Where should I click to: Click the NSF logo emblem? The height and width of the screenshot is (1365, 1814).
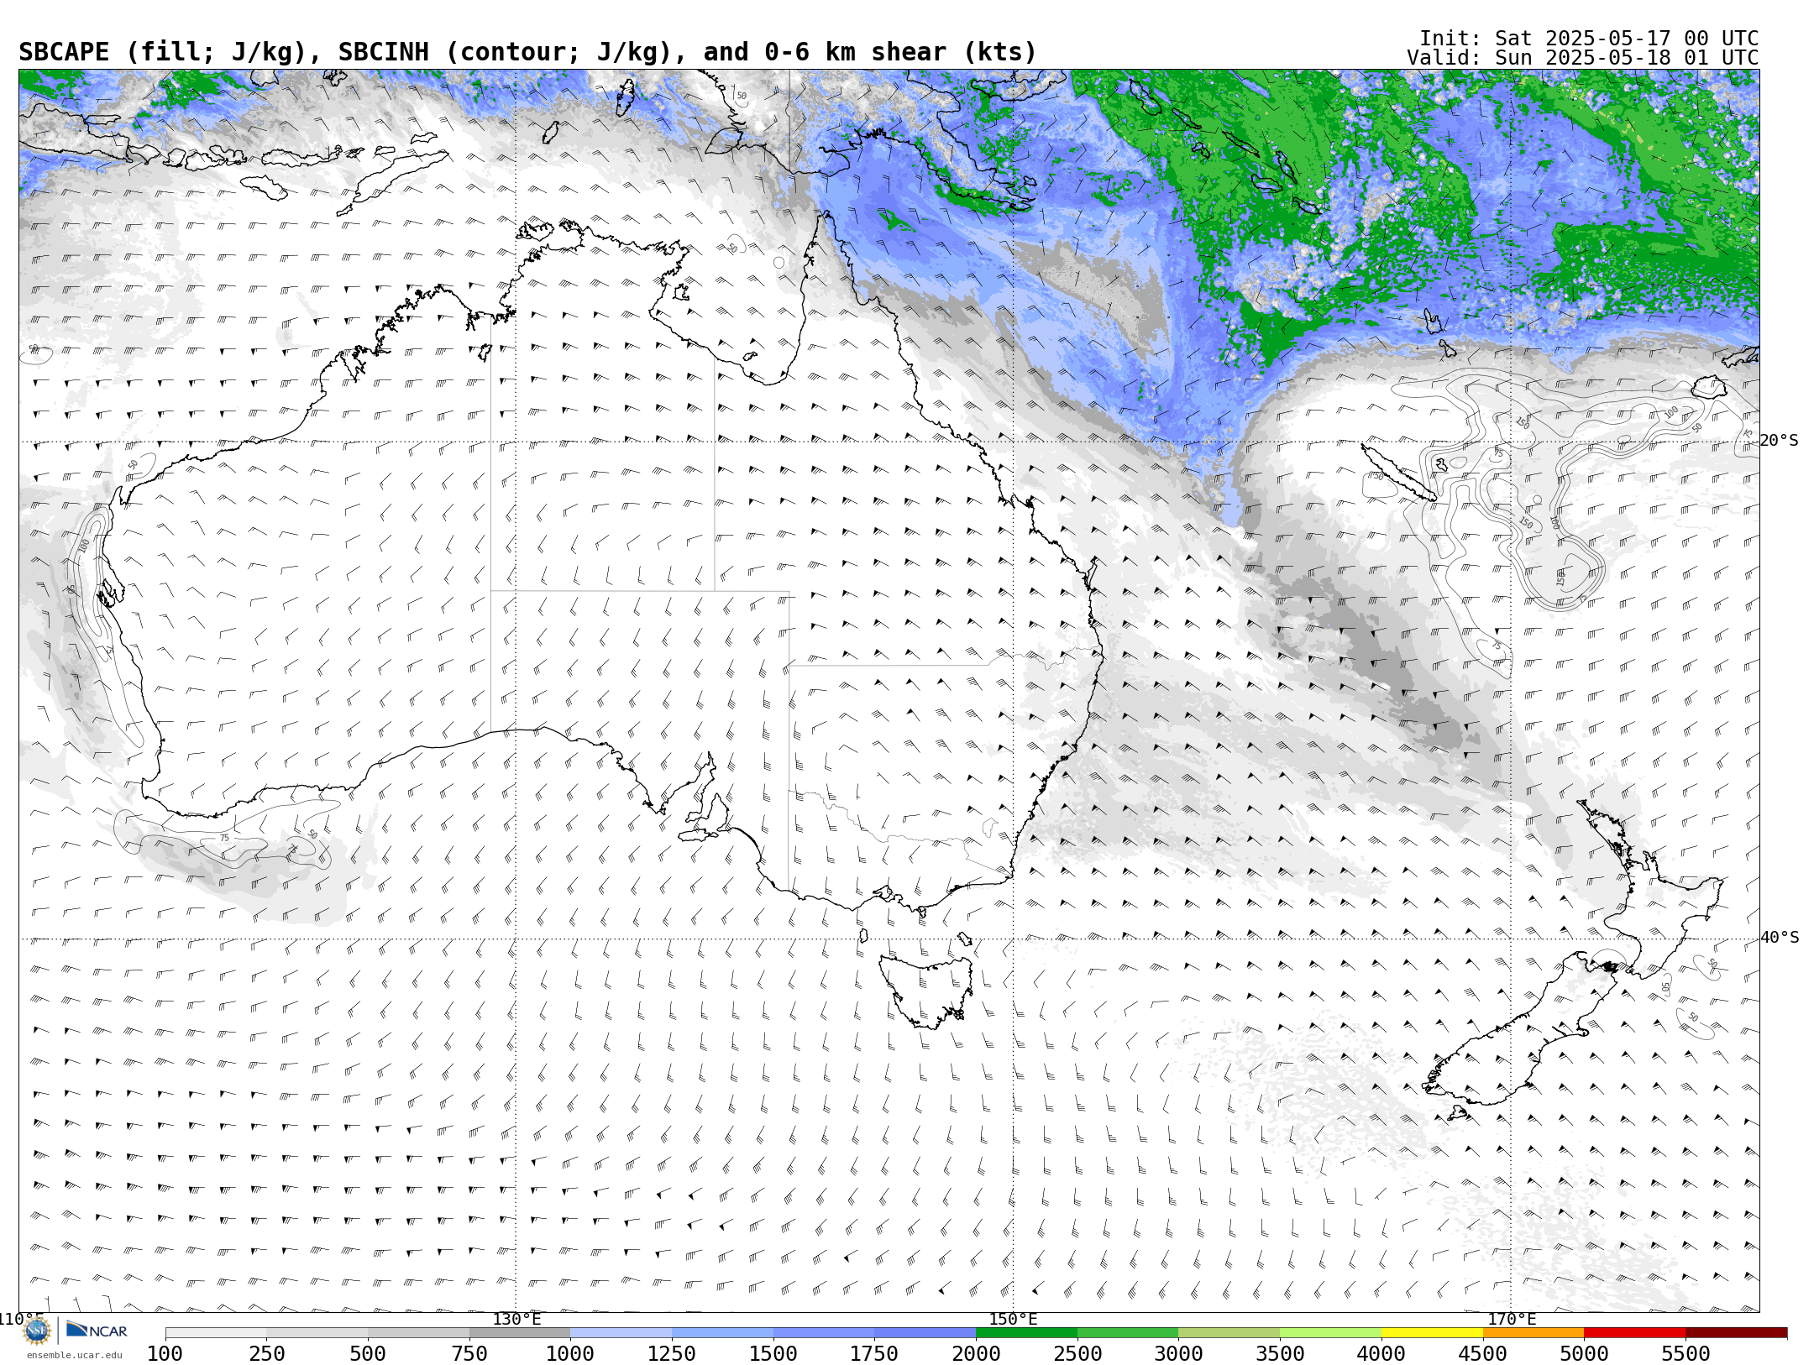pos(37,1331)
